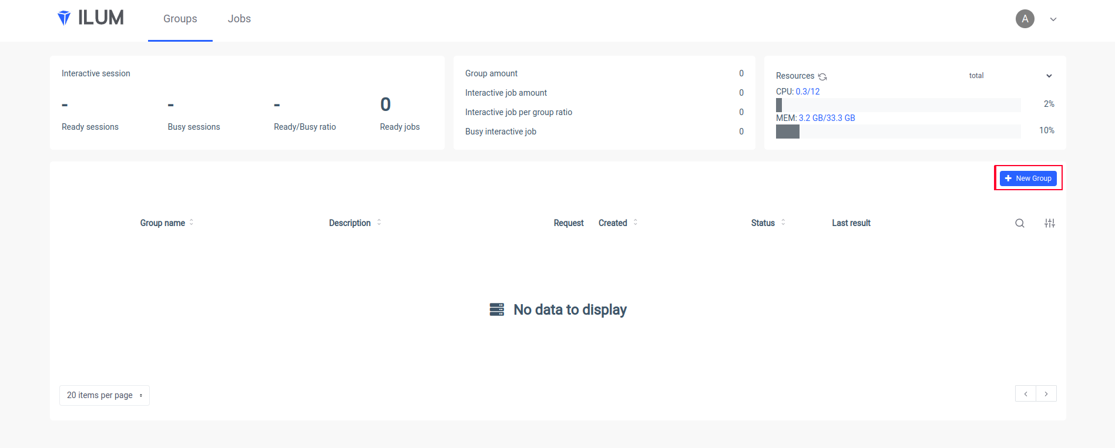Click the No data to display icon
Screen dimensions: 1115x448
coord(497,309)
